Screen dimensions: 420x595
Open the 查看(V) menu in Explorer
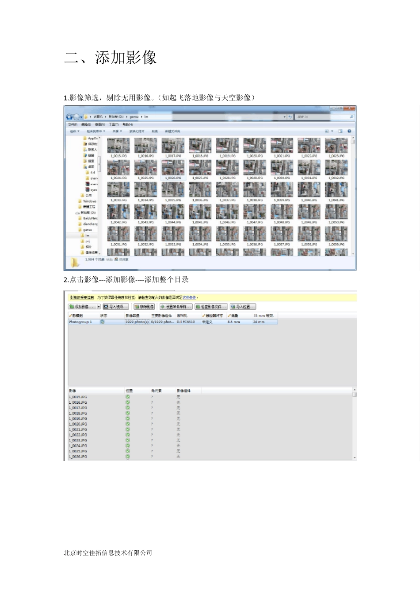tap(100, 124)
